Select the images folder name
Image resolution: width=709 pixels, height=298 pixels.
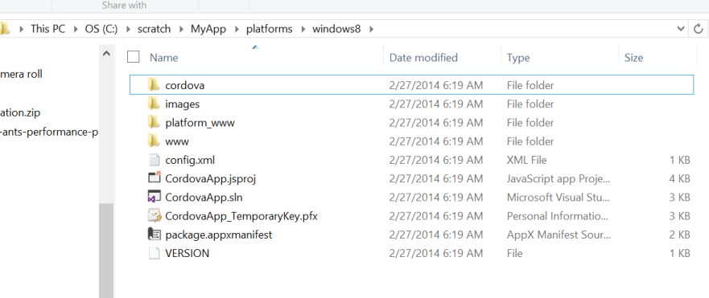pos(182,104)
